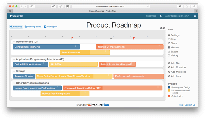
Task: Collapse the Storage lane
Action: tap(14, 71)
